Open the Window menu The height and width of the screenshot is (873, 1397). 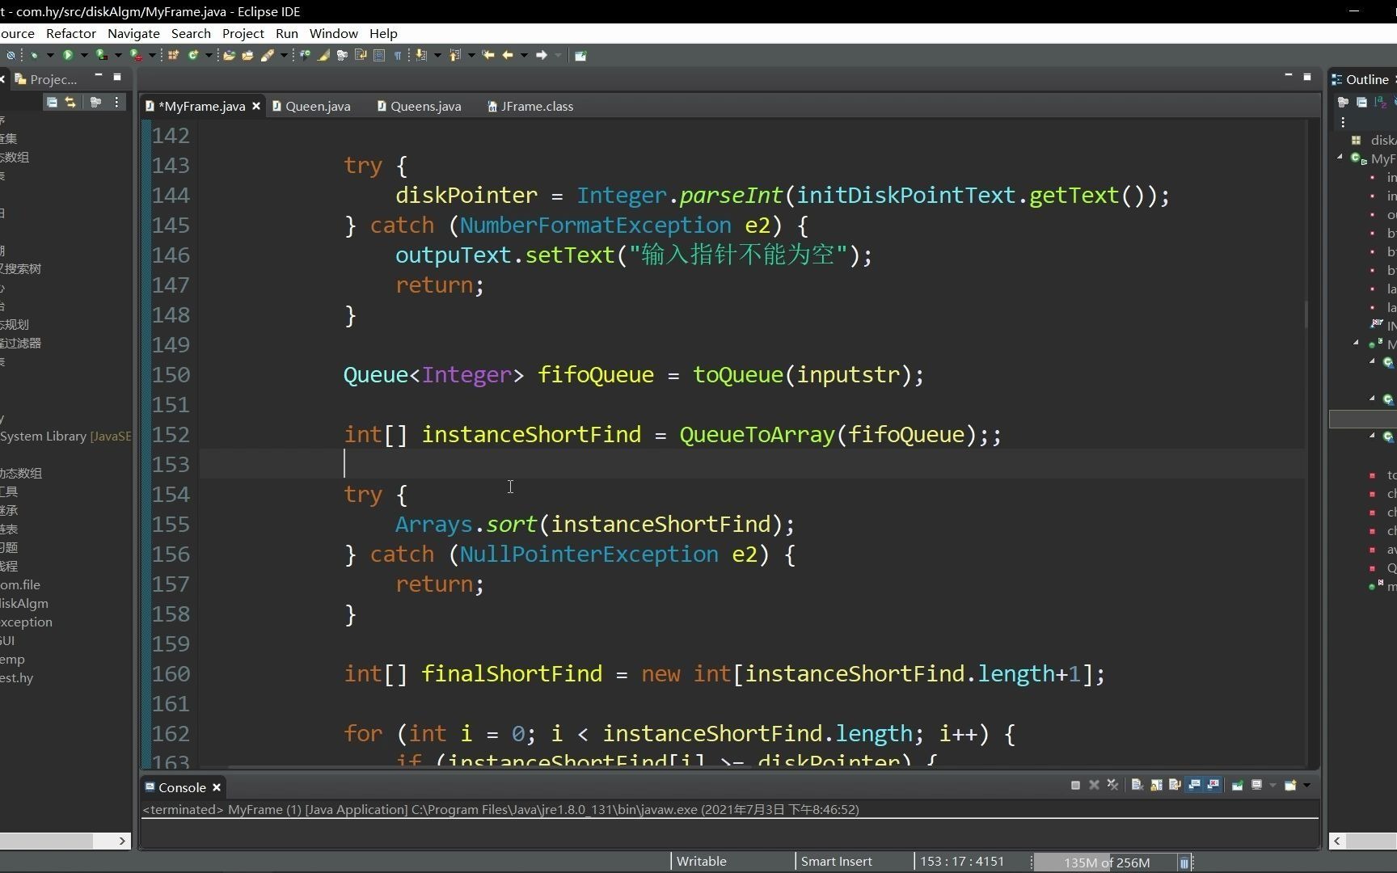(x=334, y=33)
